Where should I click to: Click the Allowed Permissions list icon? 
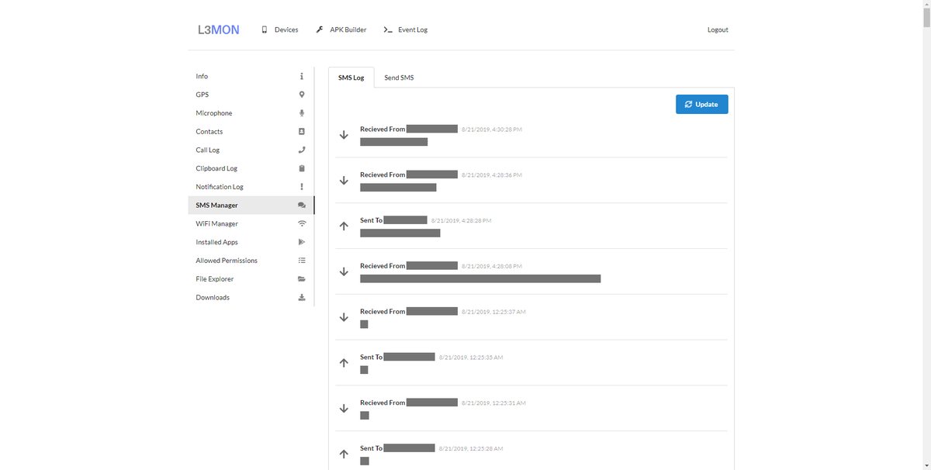[x=302, y=261]
